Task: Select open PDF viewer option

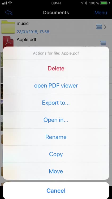Action: coord(56,85)
